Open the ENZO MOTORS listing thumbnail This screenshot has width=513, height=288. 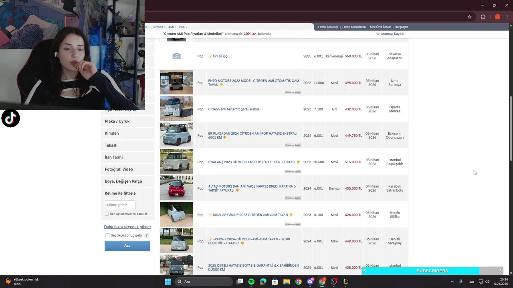[x=176, y=83]
